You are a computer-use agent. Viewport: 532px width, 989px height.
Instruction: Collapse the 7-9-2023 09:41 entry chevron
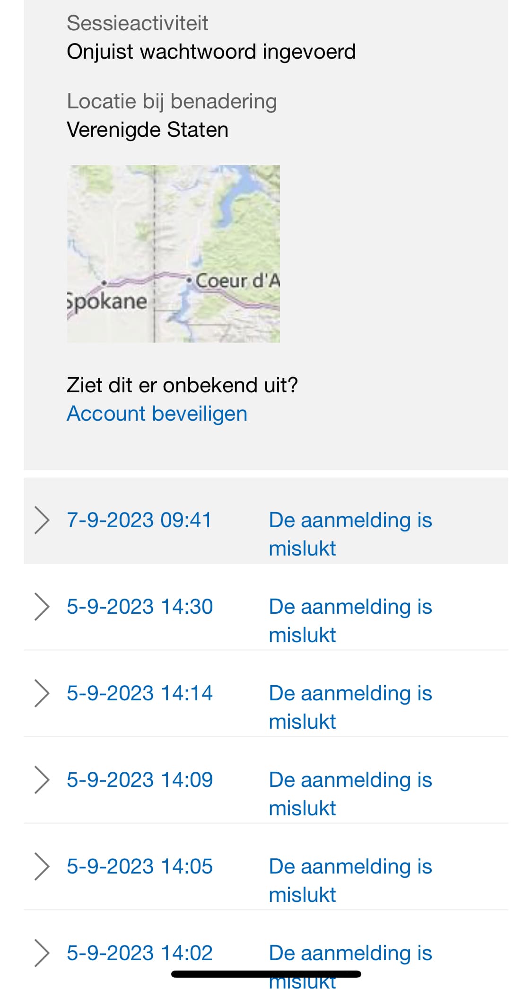[x=42, y=520]
